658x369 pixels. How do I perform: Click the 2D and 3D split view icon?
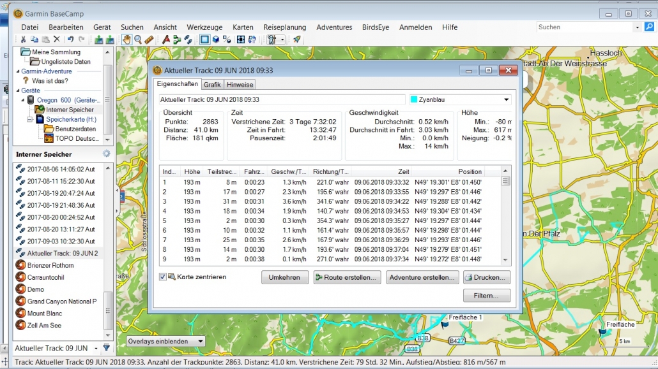(227, 40)
